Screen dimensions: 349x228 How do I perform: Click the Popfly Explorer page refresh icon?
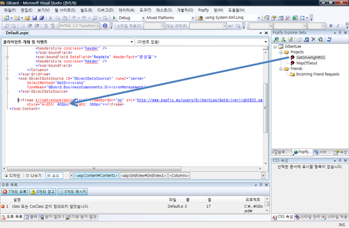(290, 40)
